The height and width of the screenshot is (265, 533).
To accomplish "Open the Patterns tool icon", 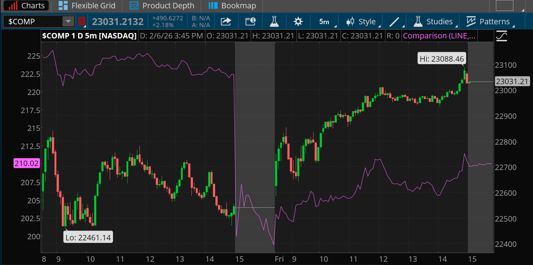I will coord(471,21).
